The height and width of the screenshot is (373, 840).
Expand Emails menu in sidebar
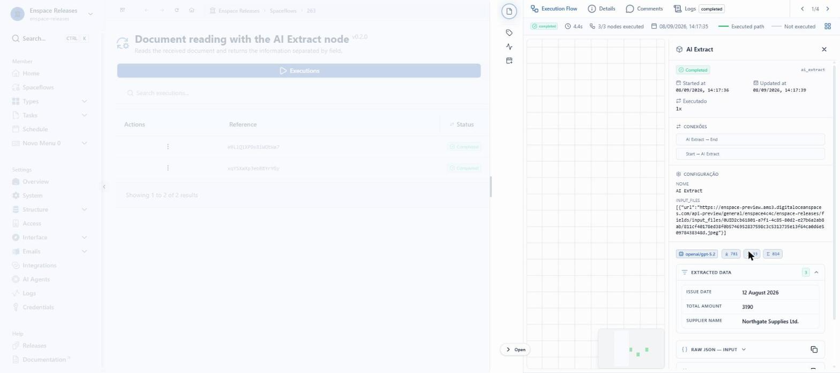click(84, 251)
